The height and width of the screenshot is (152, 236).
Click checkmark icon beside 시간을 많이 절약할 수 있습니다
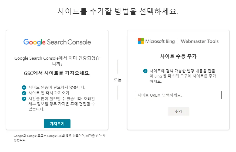tap(24, 99)
